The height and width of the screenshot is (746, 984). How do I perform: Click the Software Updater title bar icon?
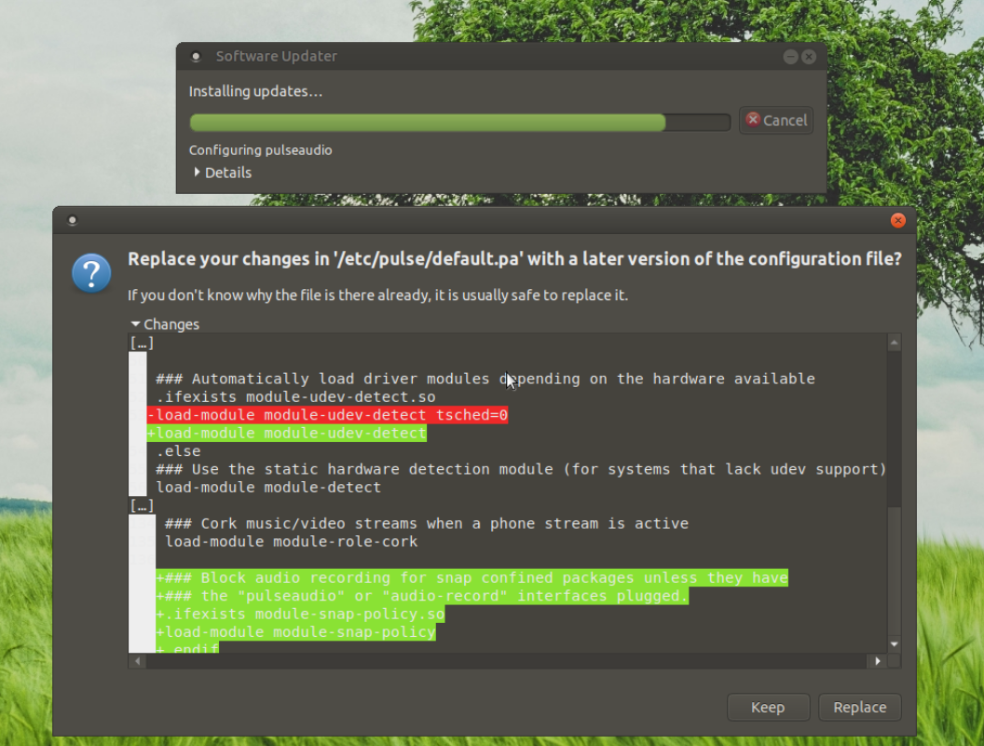(196, 57)
